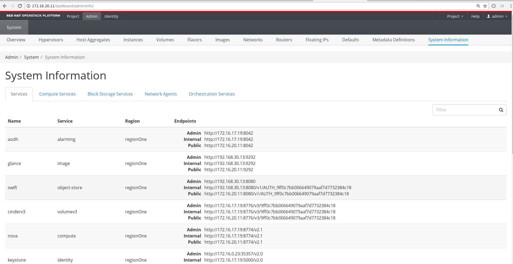Image resolution: width=513 pixels, height=264 pixels.
Task: Click the browser back arrow
Action: (5, 6)
